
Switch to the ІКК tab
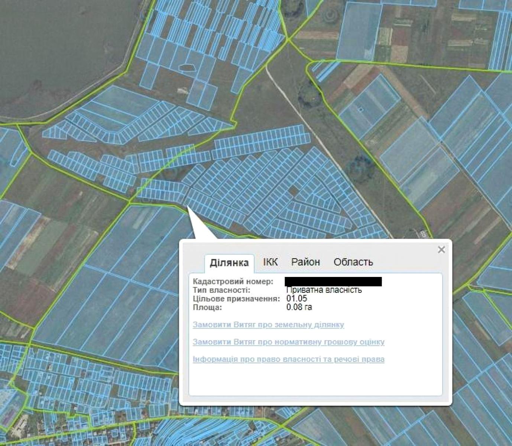[270, 262]
